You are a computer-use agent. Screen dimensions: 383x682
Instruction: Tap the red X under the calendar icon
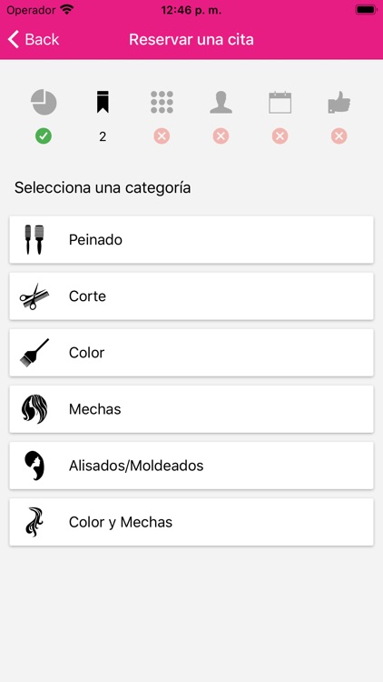coord(280,136)
